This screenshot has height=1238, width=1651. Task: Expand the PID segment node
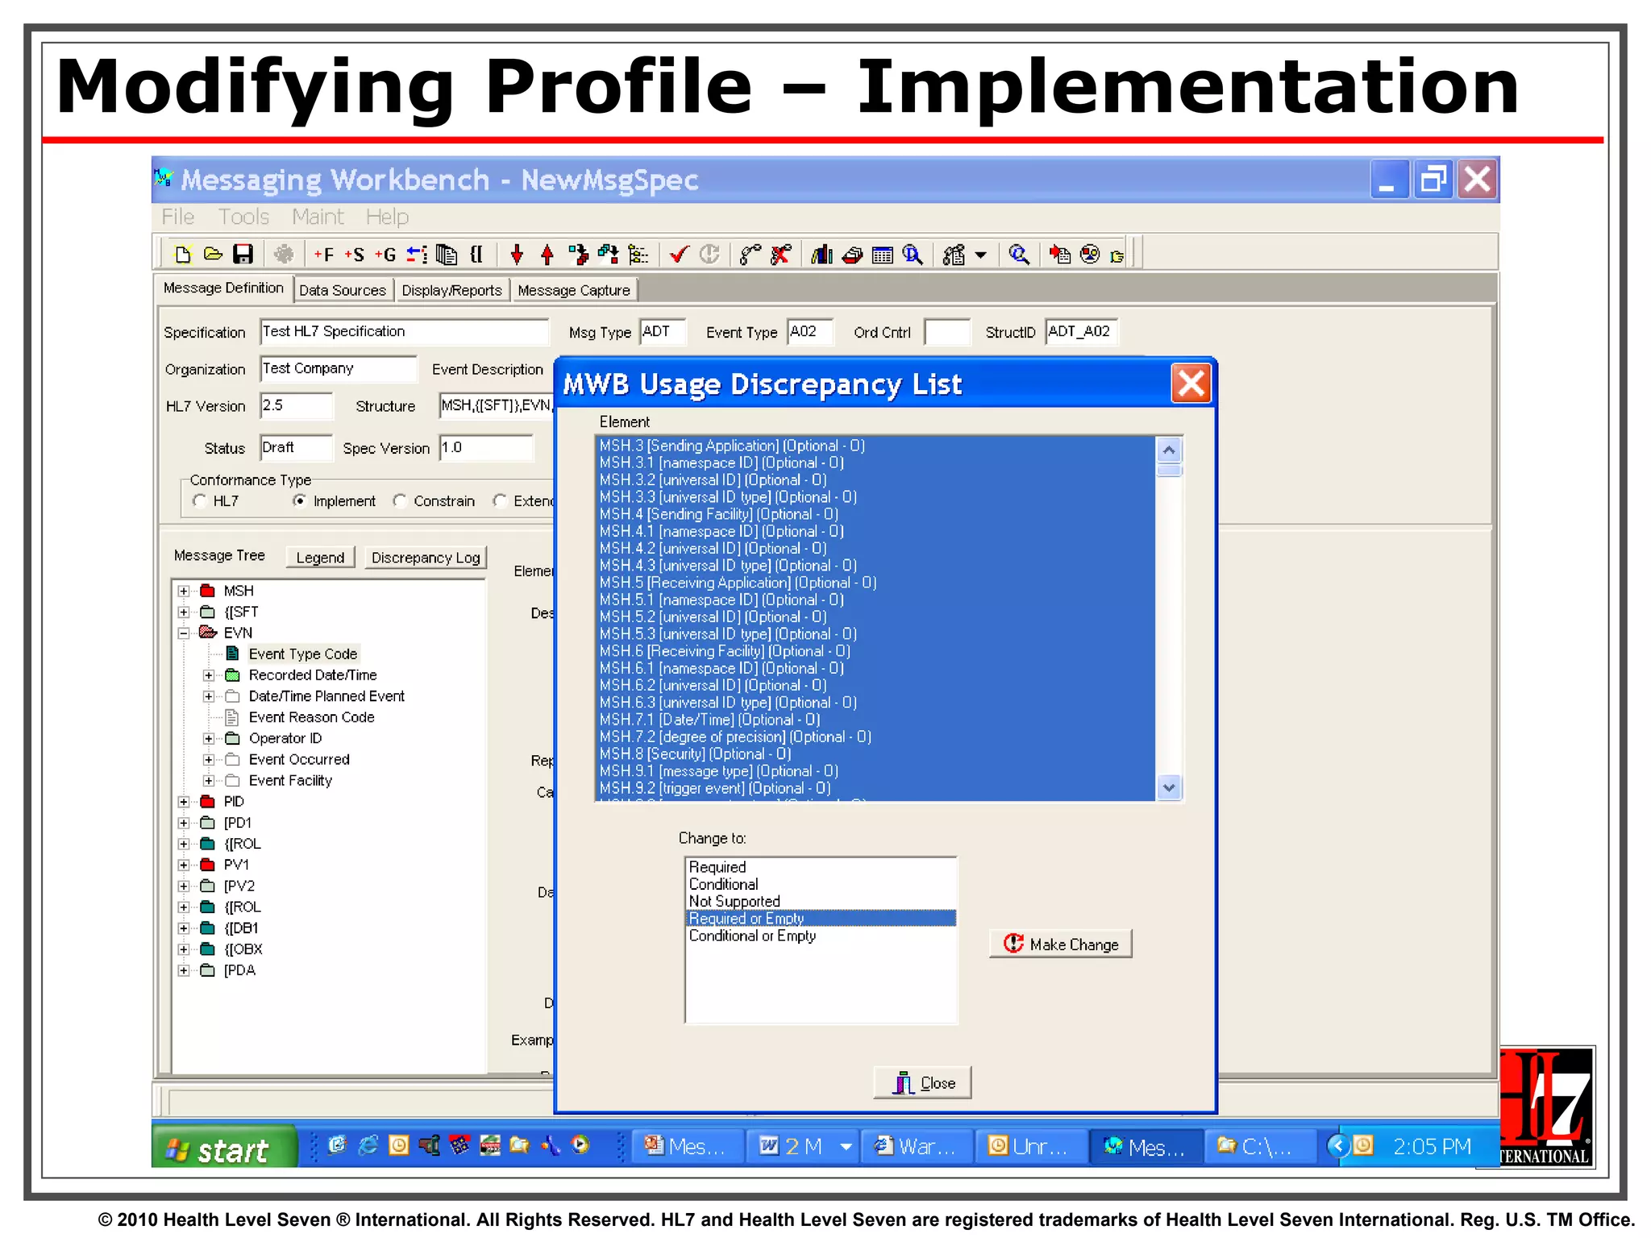coord(184,801)
